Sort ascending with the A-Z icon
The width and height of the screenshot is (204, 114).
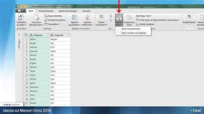(x=111, y=16)
